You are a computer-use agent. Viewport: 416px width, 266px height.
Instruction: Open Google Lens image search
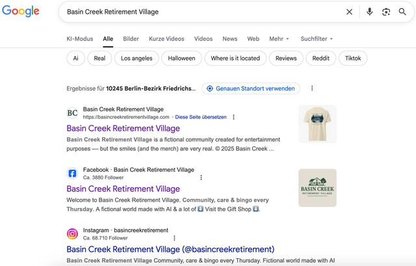tap(386, 12)
